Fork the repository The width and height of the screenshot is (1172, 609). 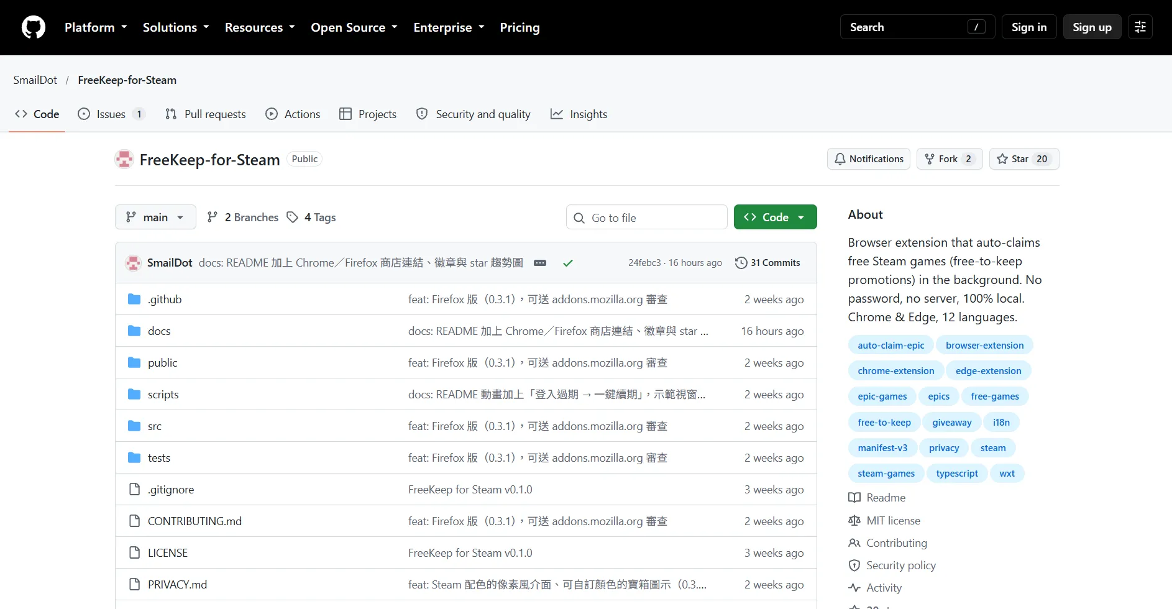[x=950, y=159]
